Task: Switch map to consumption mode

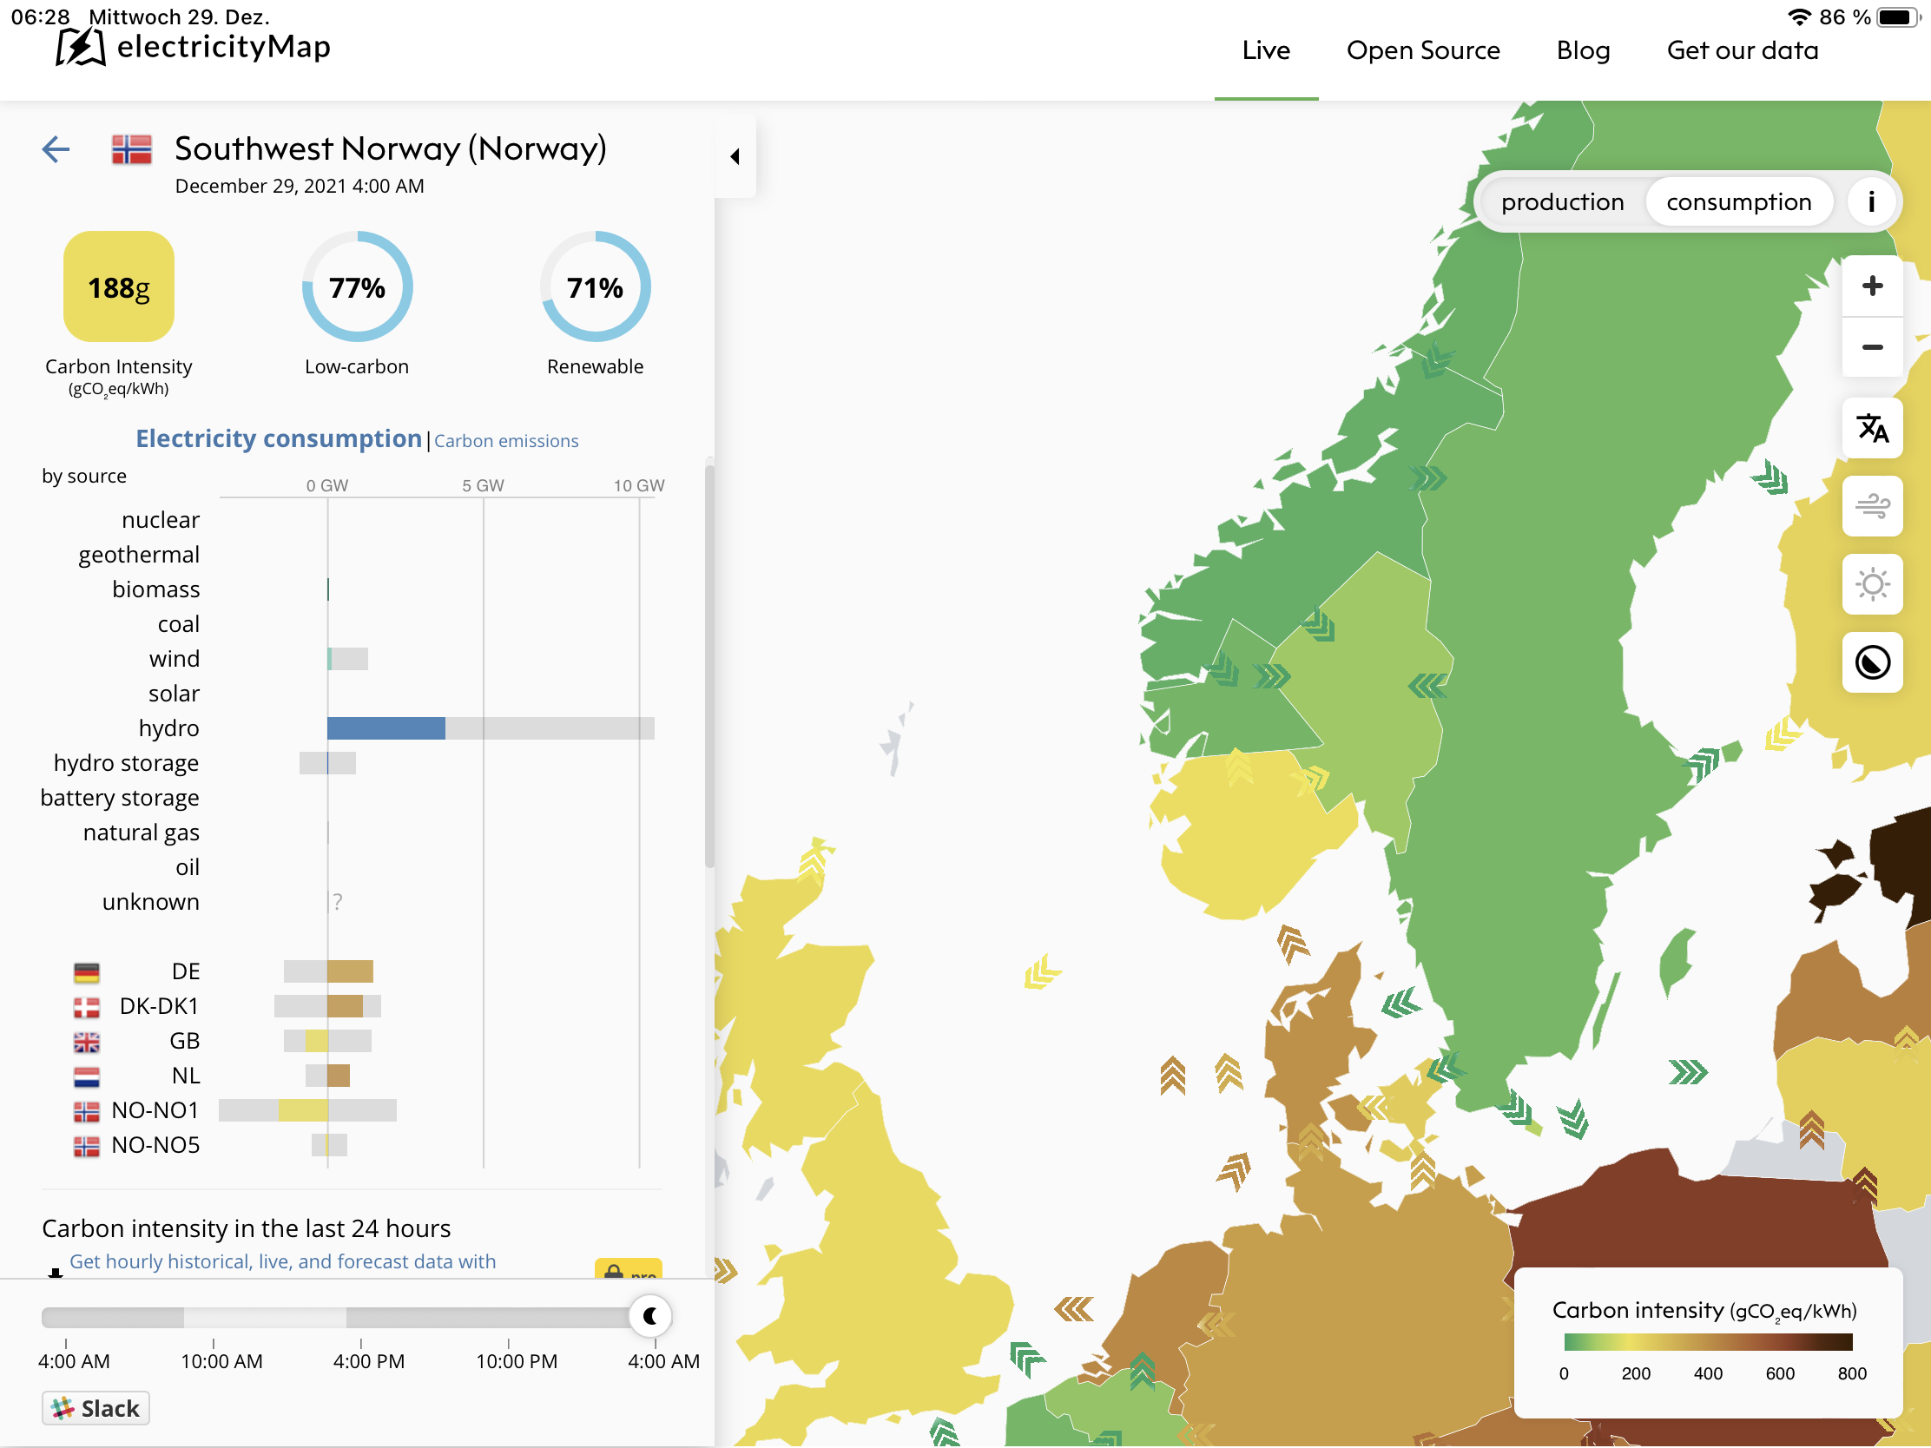Action: coord(1738,201)
